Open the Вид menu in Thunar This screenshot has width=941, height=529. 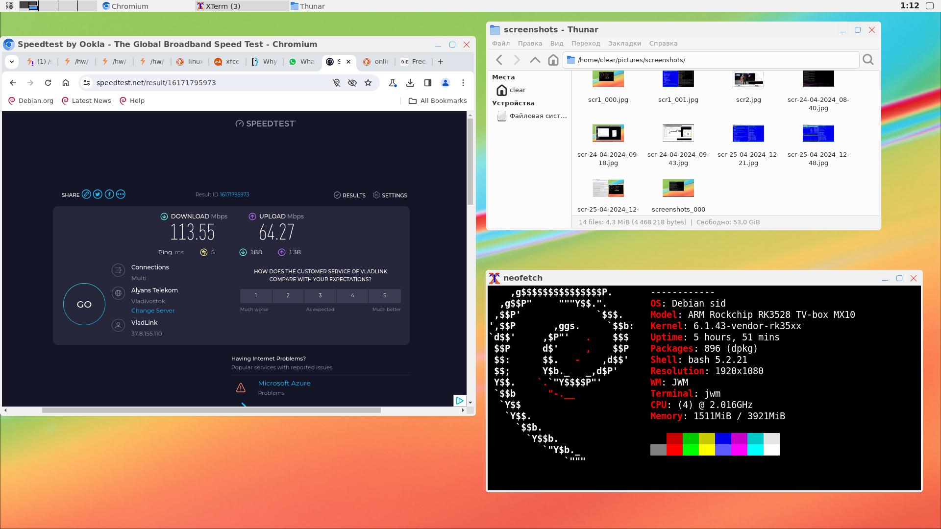pos(556,43)
